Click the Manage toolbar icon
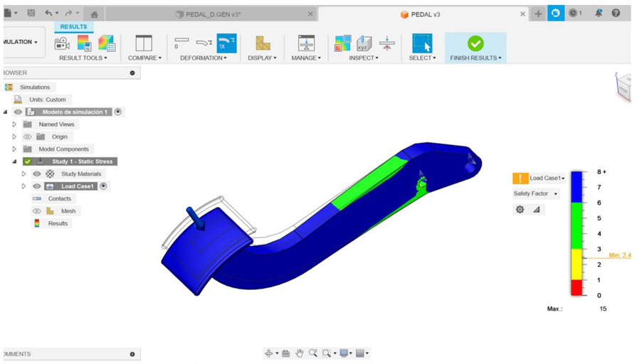Screen dimensions: 637x364 [x=306, y=43]
